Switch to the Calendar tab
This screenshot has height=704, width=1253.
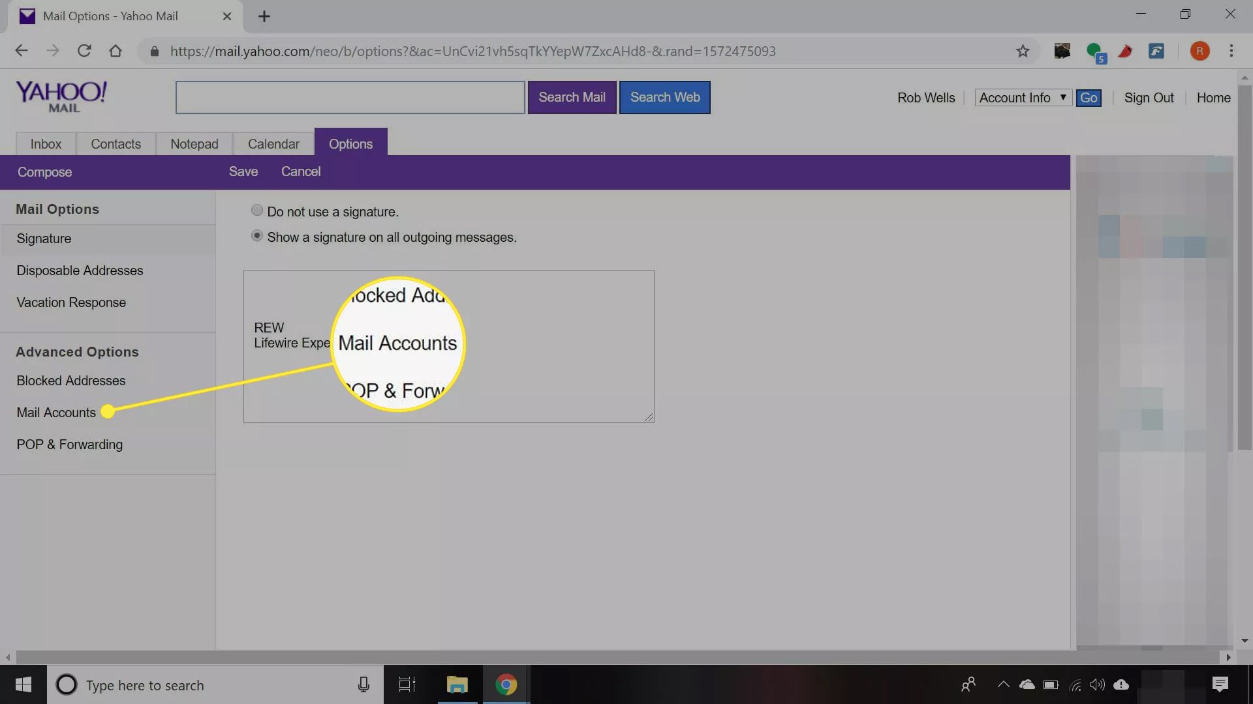point(273,144)
